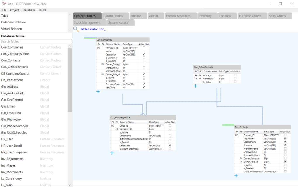Click the ViSo application logo in title bar
298x187 pixels.
click(4, 4)
